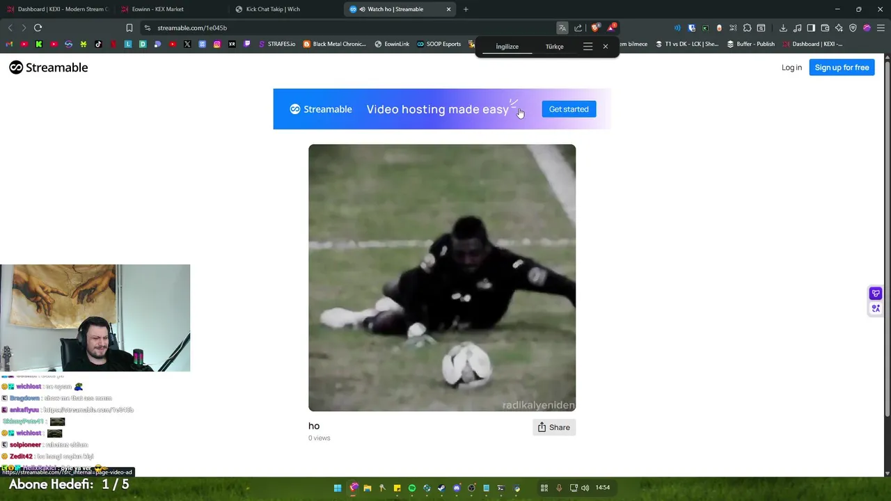Open the Windows Start menu
Image resolution: width=891 pixels, height=501 pixels.
pyautogui.click(x=338, y=488)
